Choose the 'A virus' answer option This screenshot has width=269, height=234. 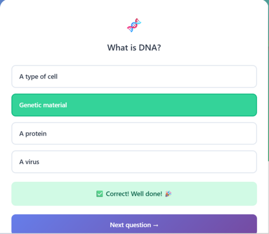click(134, 162)
